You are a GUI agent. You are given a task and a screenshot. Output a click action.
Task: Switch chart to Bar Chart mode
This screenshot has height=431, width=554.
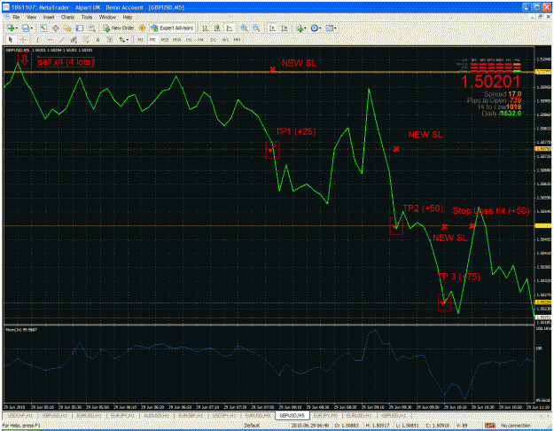click(x=205, y=27)
